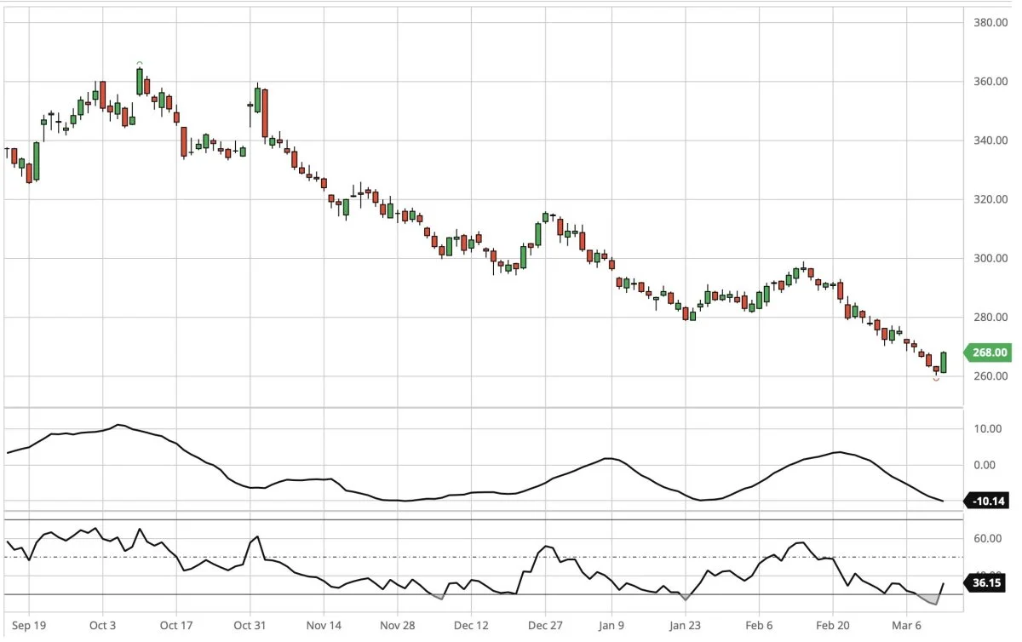
Task: Click the 380.00 price axis label
Action: [x=990, y=22]
